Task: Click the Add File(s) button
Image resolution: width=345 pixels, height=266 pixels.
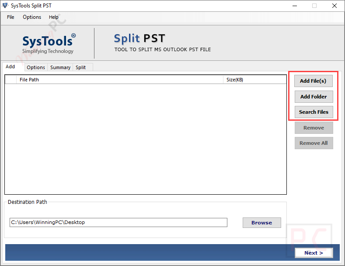Action: pyautogui.click(x=314, y=81)
